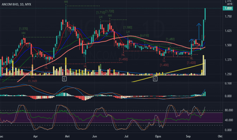Open the MYR currency selector
The width and height of the screenshot is (237, 140).
point(230,4)
